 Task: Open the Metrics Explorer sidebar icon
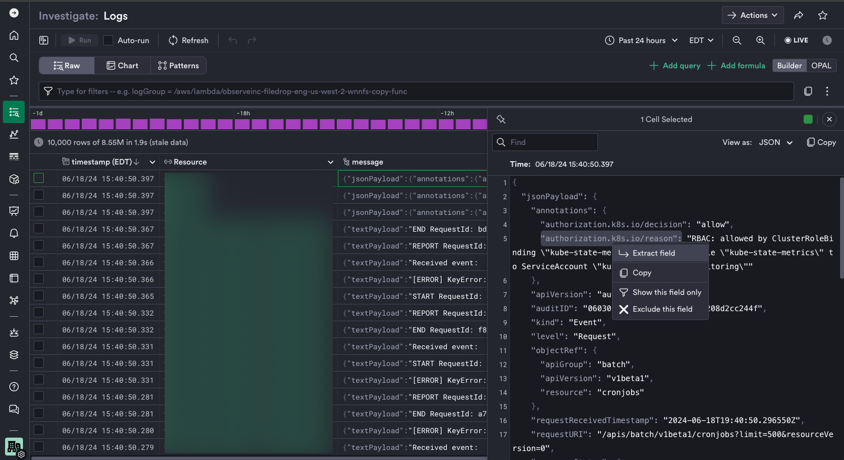[x=14, y=134]
